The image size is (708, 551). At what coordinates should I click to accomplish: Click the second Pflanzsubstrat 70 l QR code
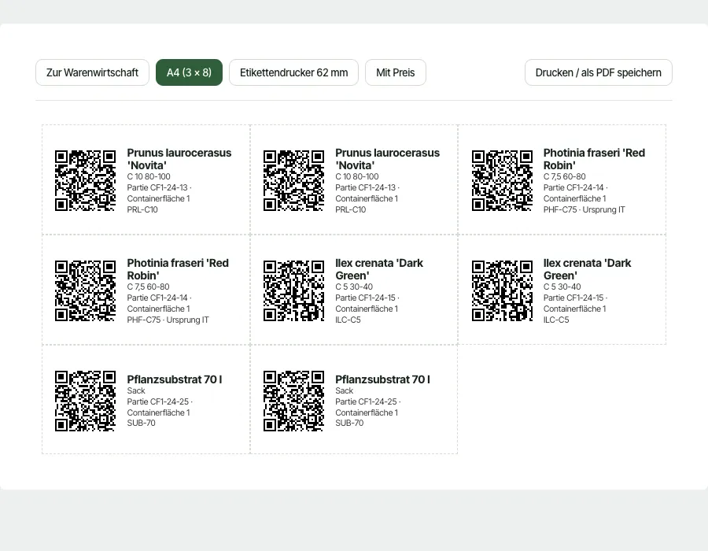[293, 401]
